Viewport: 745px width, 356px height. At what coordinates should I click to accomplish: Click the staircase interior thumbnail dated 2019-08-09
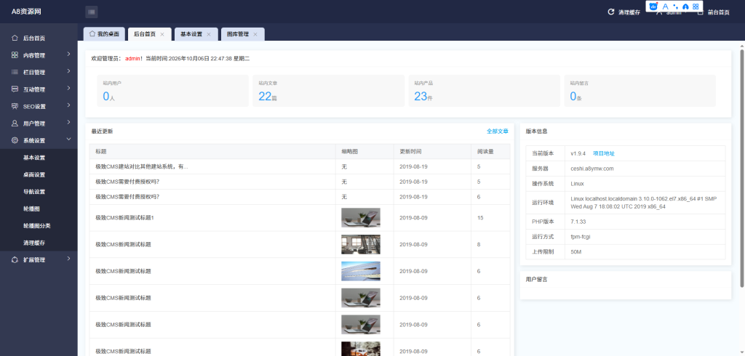point(361,244)
